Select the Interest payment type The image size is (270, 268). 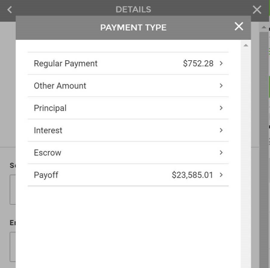[128, 130]
